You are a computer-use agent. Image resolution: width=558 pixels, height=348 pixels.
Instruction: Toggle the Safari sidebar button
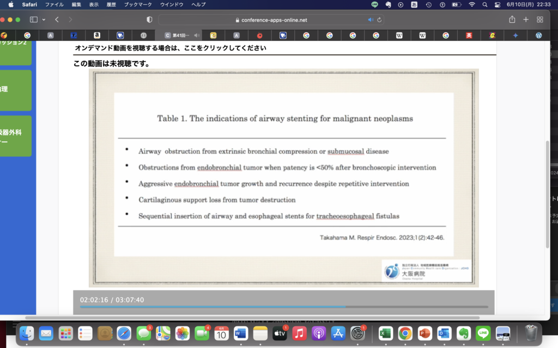[x=33, y=20]
